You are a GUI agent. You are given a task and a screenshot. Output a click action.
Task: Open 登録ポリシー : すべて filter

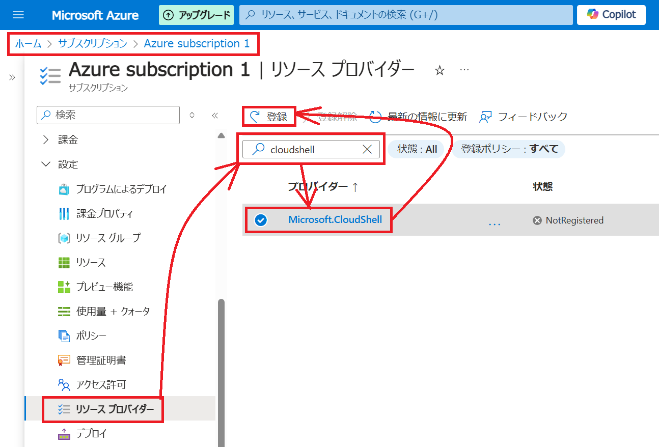pyautogui.click(x=509, y=149)
